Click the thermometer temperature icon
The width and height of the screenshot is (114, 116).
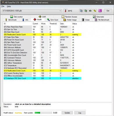(65, 11)
